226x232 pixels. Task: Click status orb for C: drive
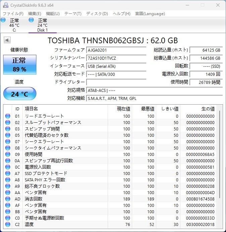[x=3, y=20]
